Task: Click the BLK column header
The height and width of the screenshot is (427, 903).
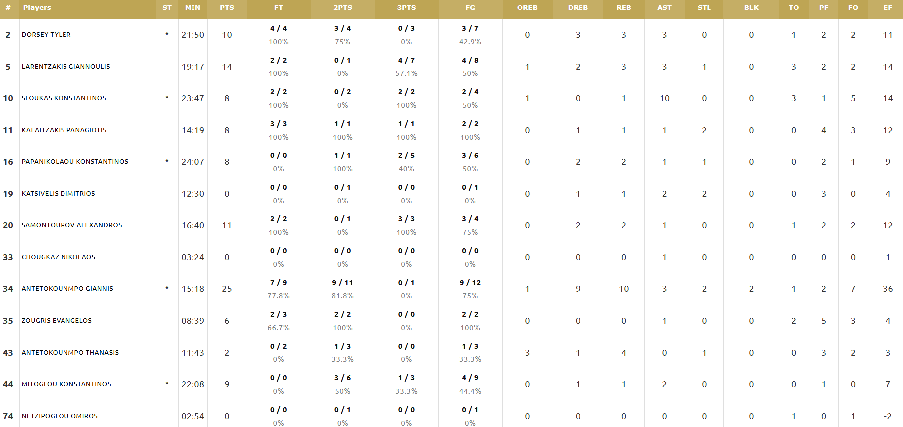Action: tap(751, 8)
